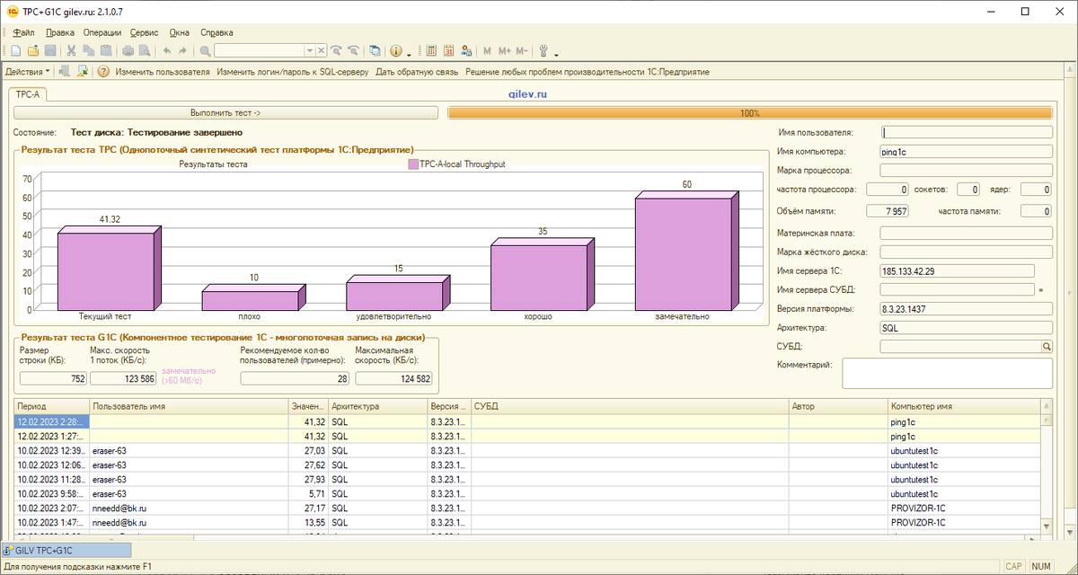
Task: Click the M- memory subtract button
Action: click(522, 51)
